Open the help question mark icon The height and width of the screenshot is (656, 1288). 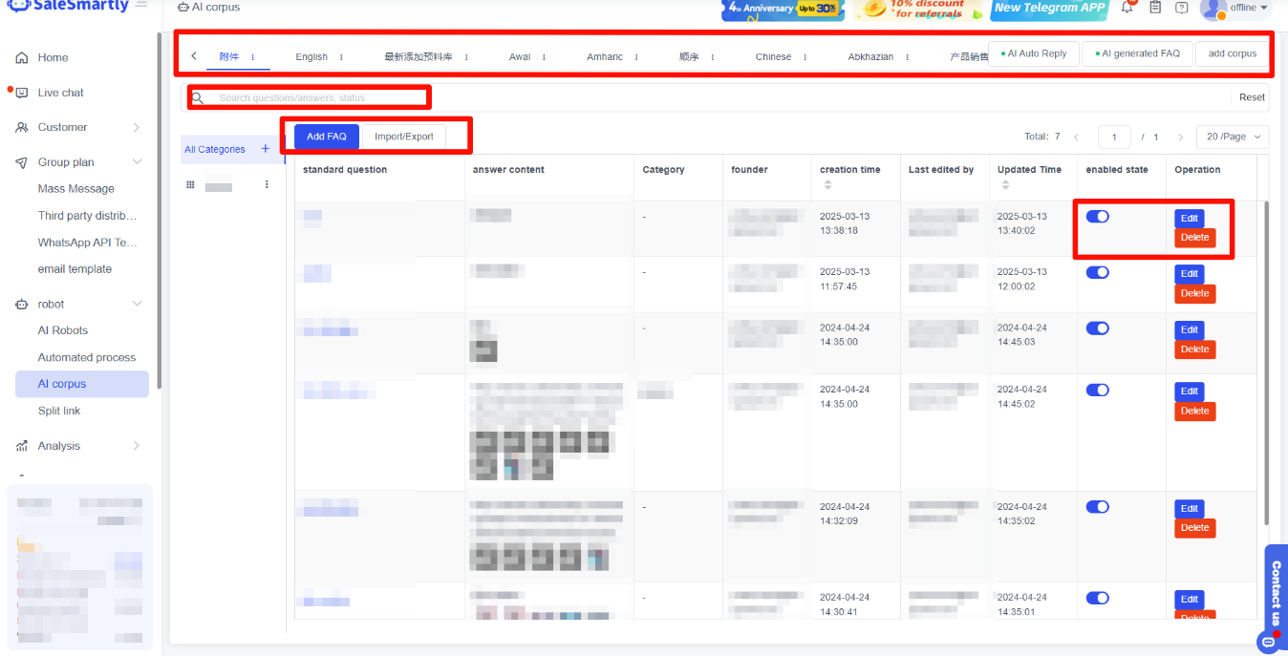point(1182,8)
